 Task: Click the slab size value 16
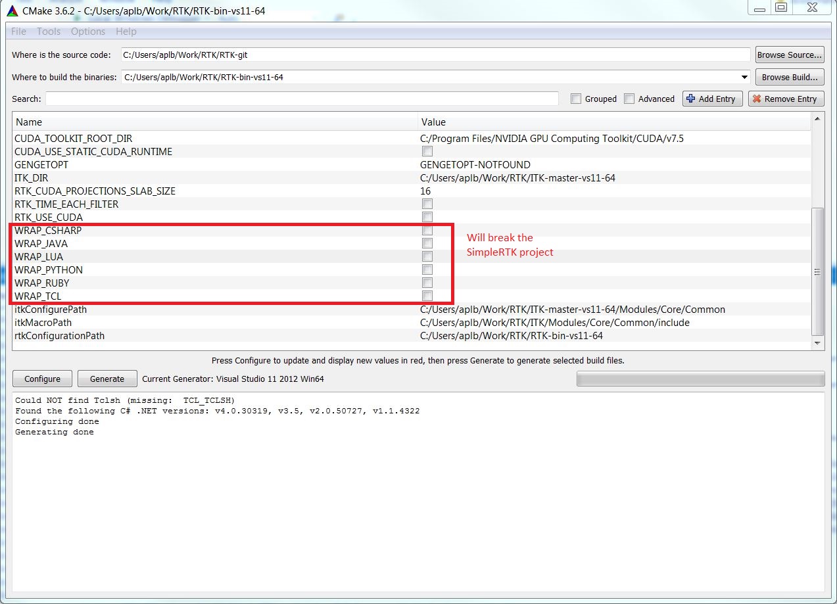[425, 191]
